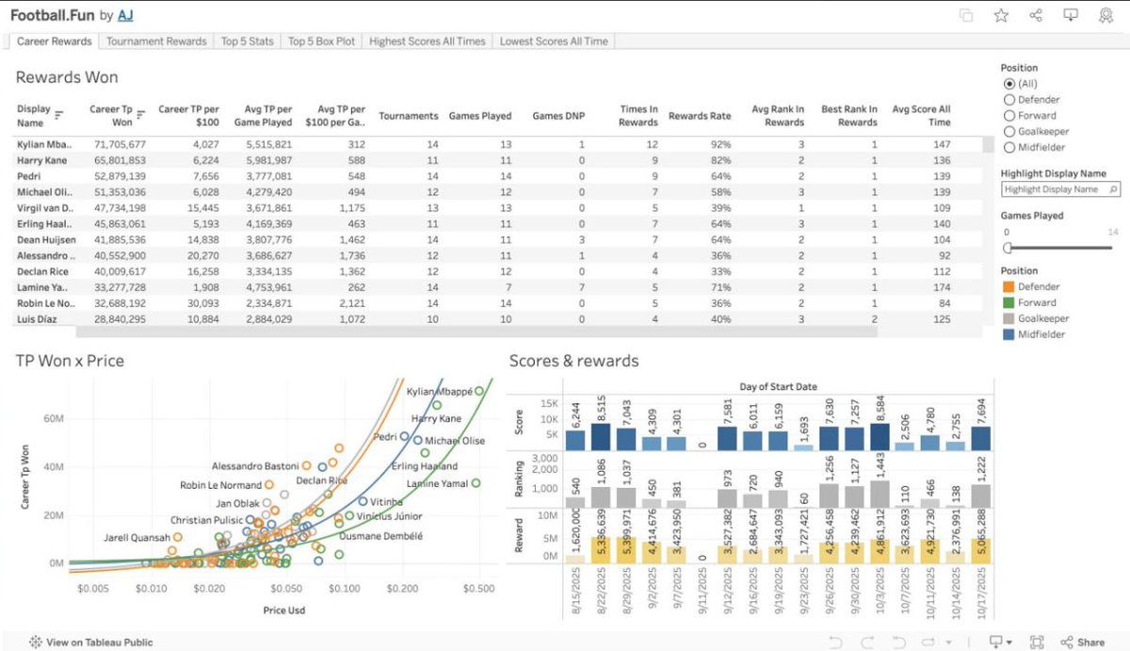The height and width of the screenshot is (651, 1130).
Task: Select the Defender position radio button
Action: [x=1009, y=99]
